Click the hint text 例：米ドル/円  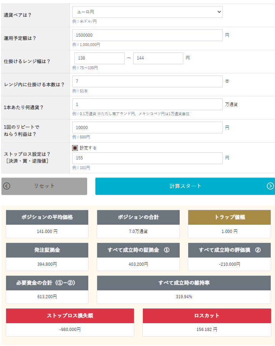pyautogui.click(x=85, y=21)
